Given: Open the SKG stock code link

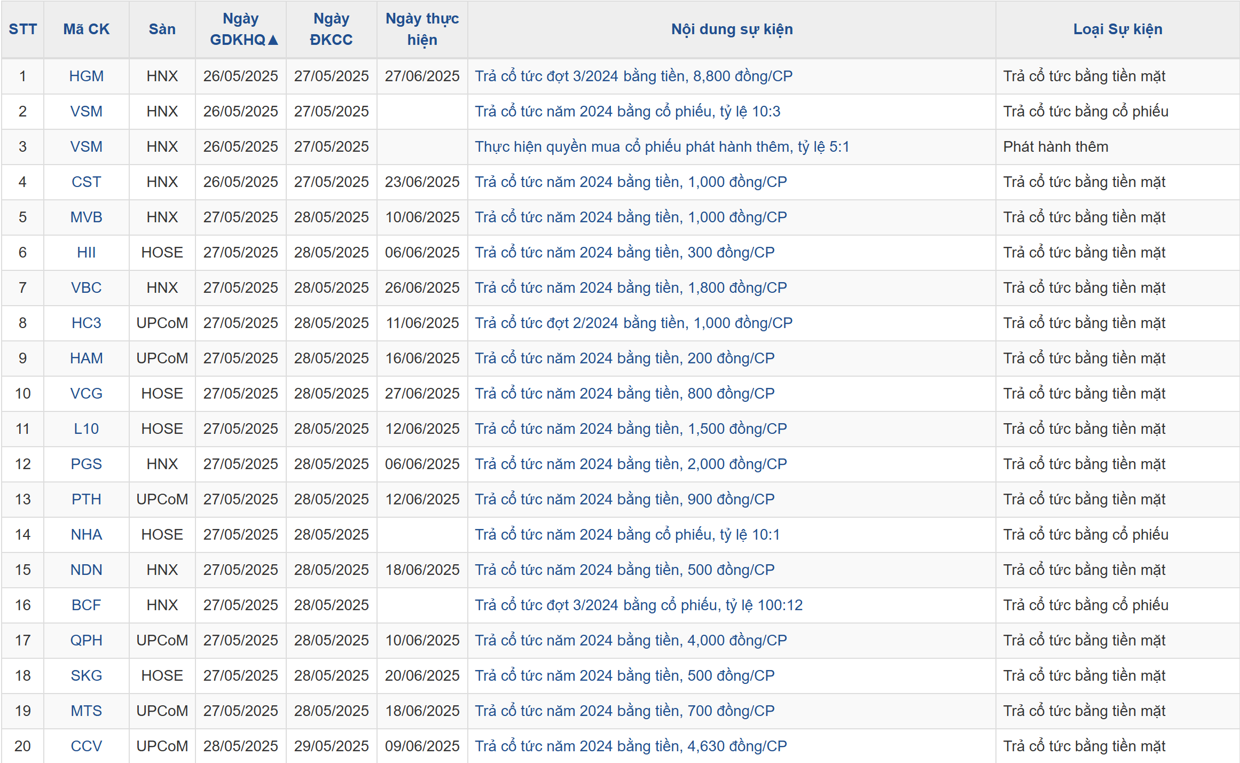Looking at the screenshot, I should click(x=87, y=676).
